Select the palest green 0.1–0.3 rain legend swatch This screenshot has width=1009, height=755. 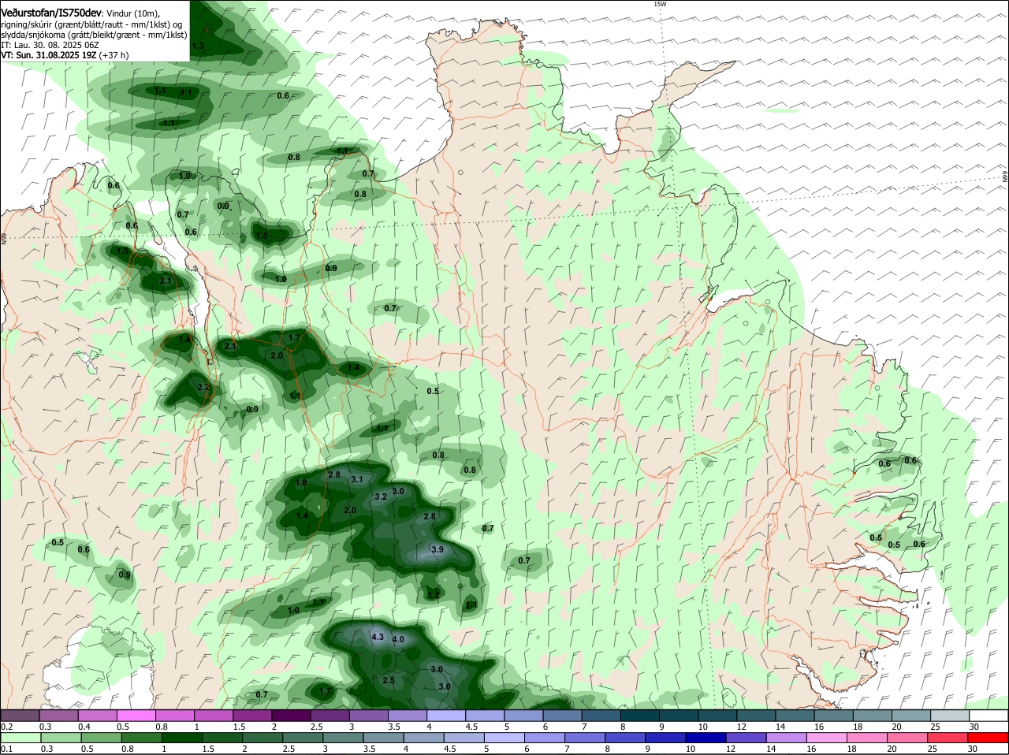[20, 738]
